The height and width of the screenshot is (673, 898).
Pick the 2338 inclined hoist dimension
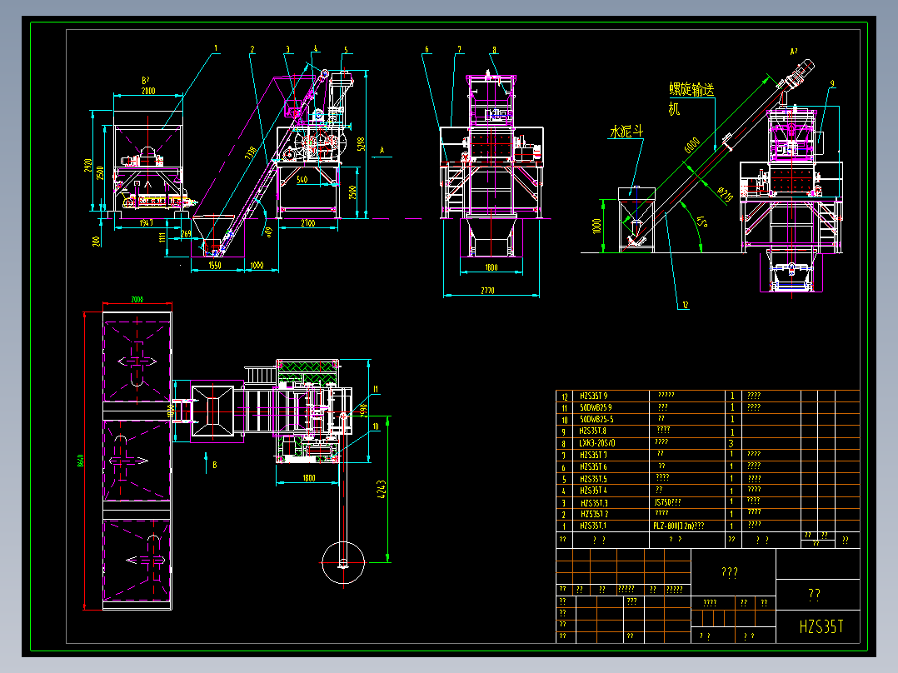pos(251,153)
